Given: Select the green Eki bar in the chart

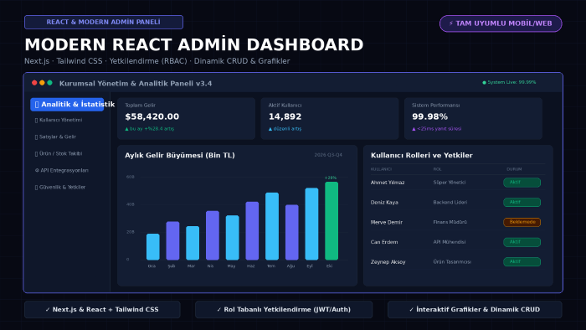Looking at the screenshot, I should 332,221.
